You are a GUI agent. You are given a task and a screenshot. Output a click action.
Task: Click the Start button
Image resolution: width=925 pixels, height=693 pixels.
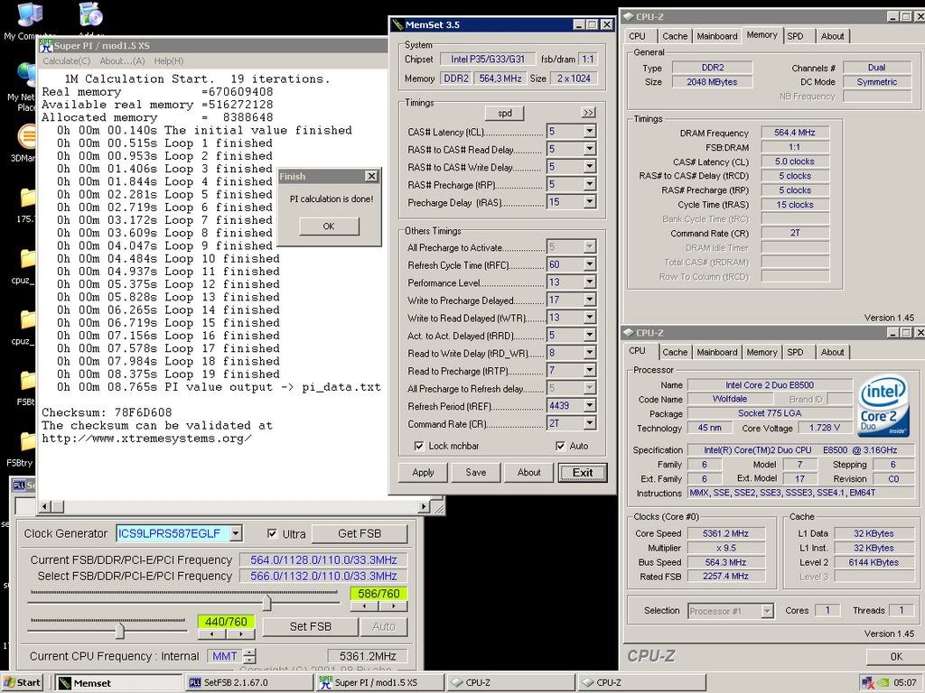22,682
